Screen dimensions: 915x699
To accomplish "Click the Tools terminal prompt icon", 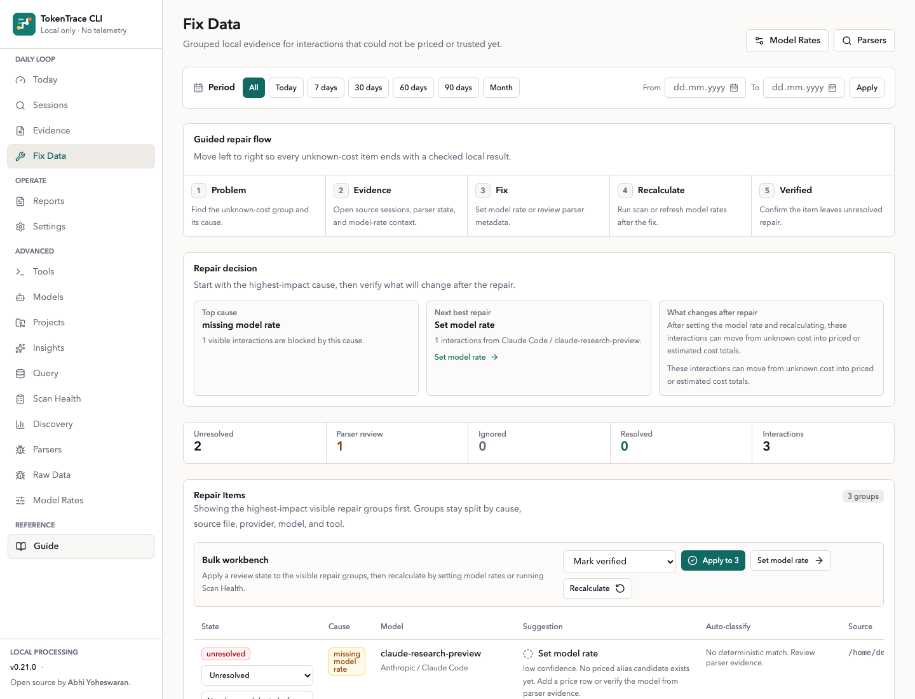I will tap(20, 272).
